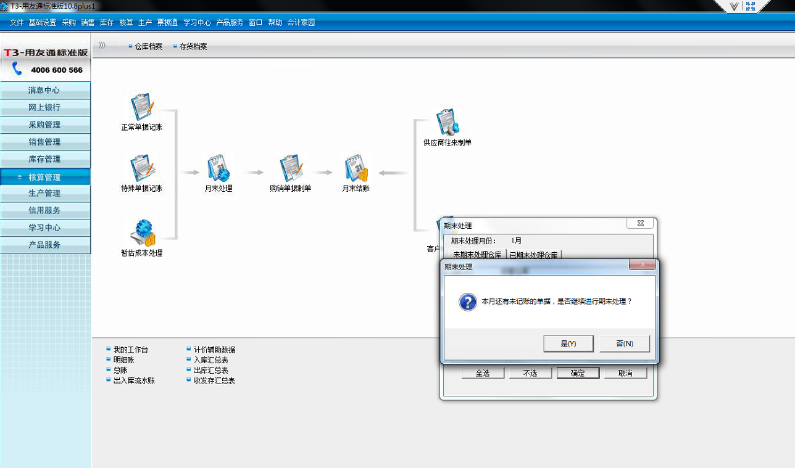This screenshot has width=795, height=468.
Task: Switch to the 未期末处理仓库 tab
Action: (477, 255)
